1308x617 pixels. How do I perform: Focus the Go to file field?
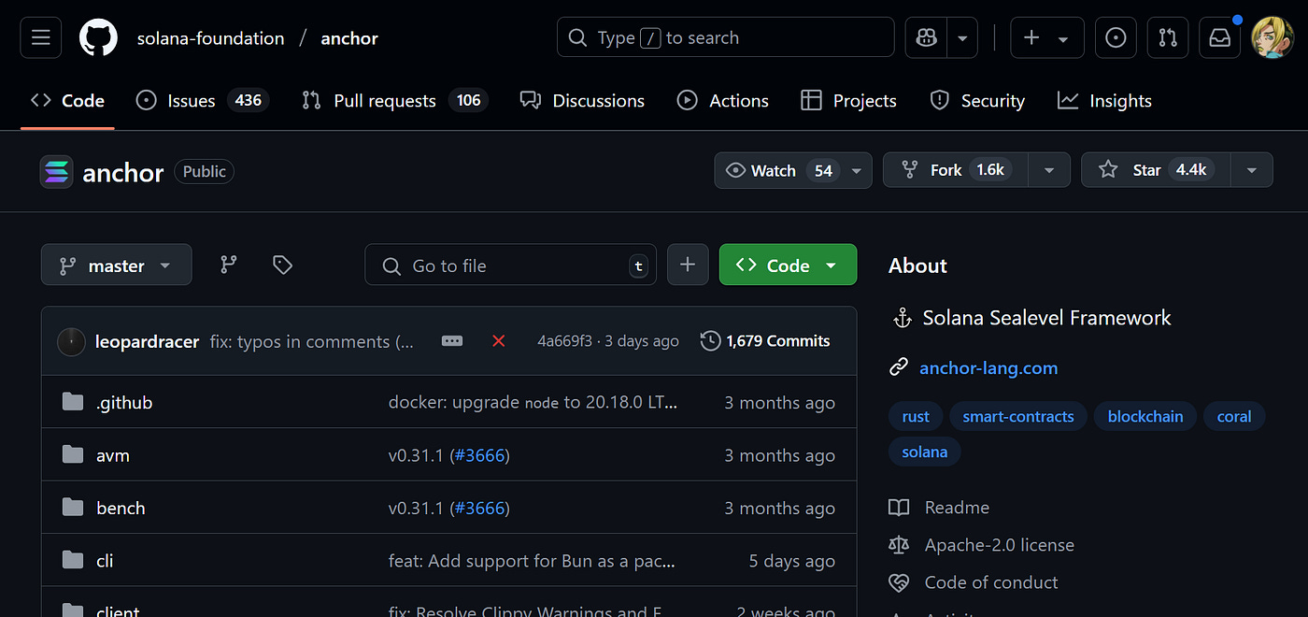click(x=510, y=265)
